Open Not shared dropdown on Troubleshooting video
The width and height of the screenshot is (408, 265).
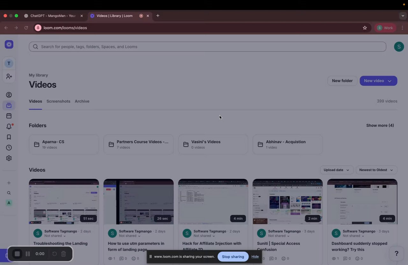[x=55, y=236]
